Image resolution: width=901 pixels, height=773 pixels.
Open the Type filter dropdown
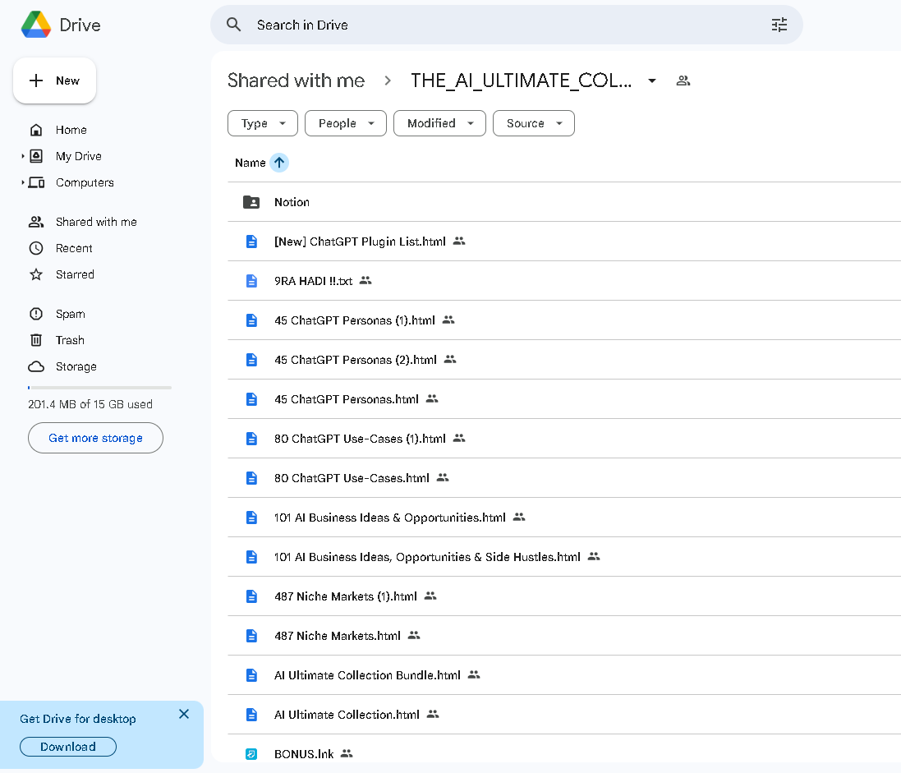click(x=263, y=123)
